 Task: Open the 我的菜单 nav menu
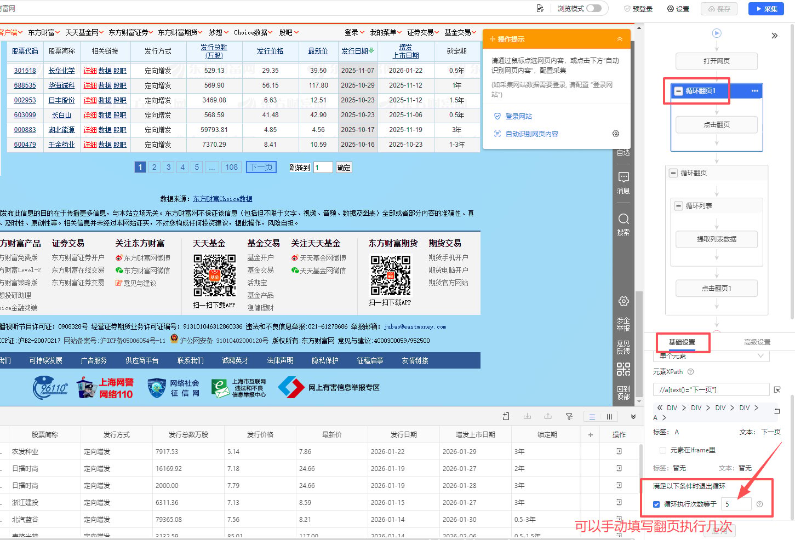(x=386, y=32)
